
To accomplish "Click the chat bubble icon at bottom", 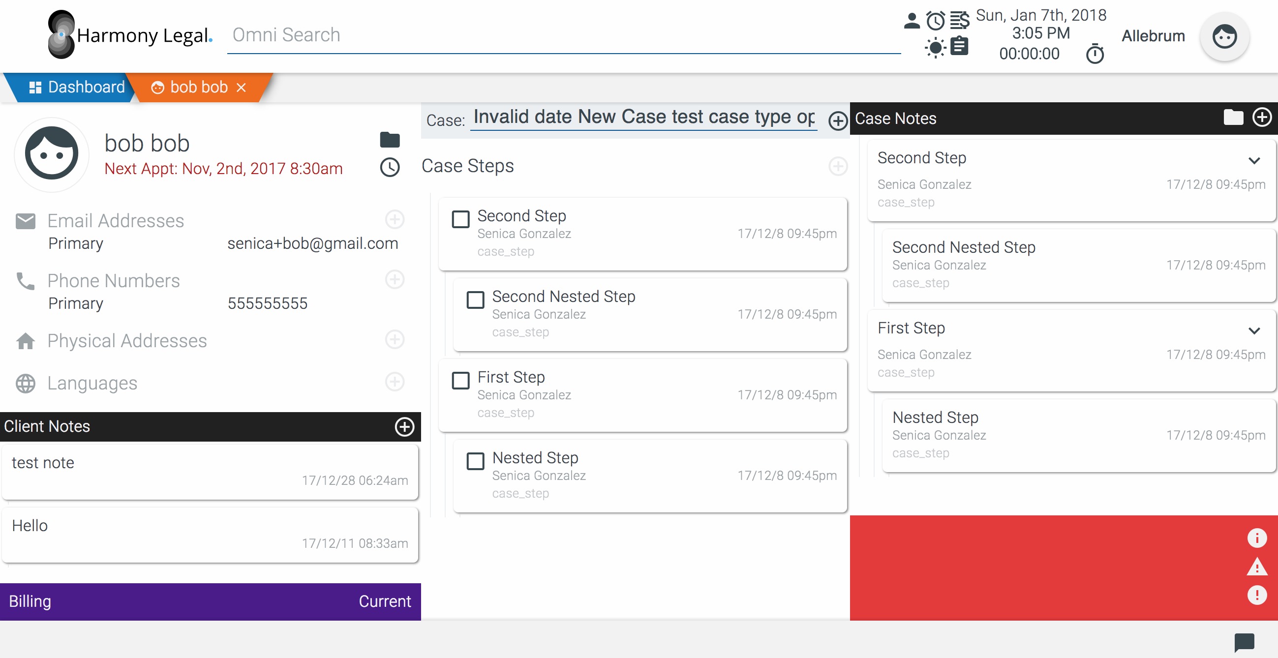I will coord(1244,643).
